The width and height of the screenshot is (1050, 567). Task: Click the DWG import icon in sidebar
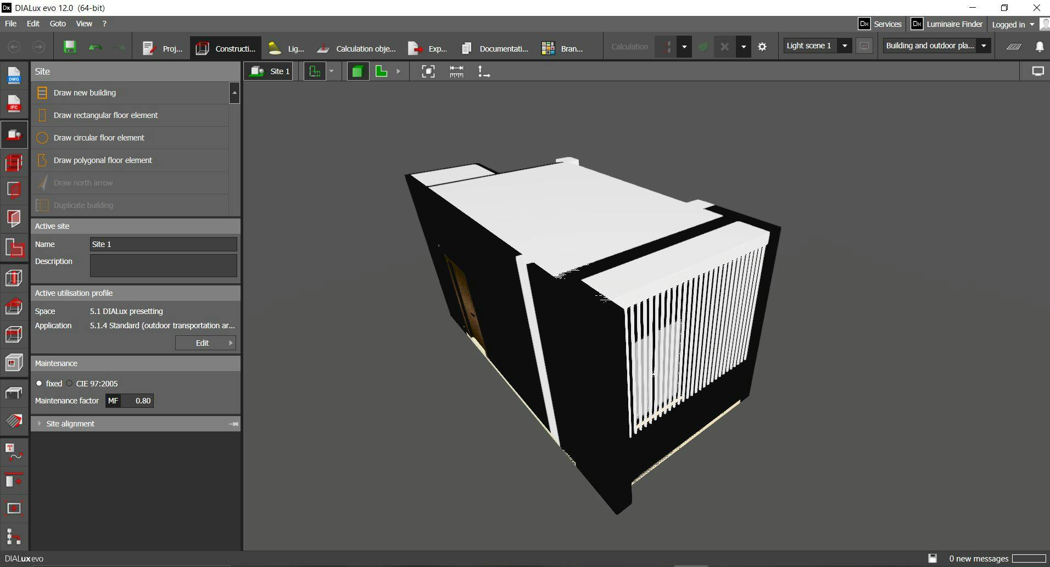click(14, 76)
